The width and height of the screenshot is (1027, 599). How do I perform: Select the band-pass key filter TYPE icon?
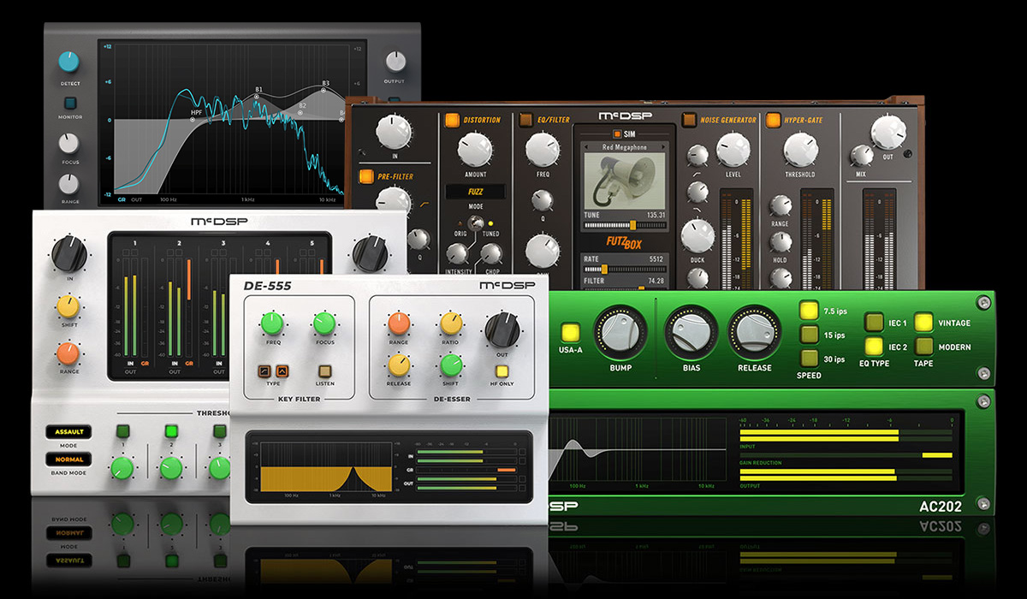coord(282,371)
